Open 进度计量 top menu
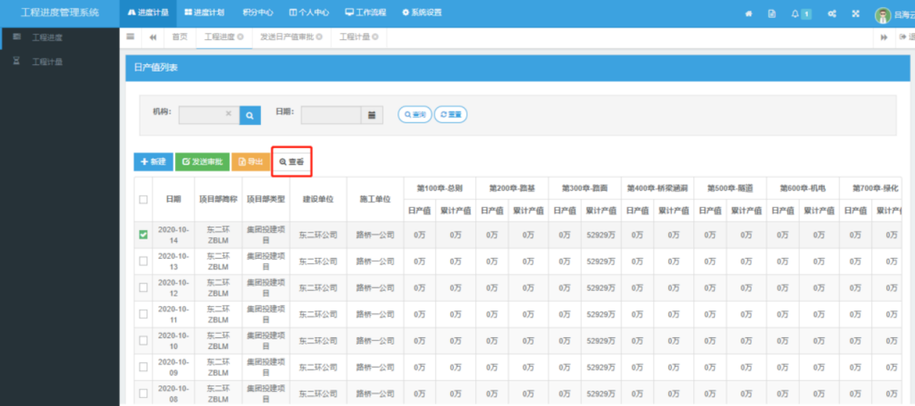Image resolution: width=915 pixels, height=406 pixels. (148, 13)
